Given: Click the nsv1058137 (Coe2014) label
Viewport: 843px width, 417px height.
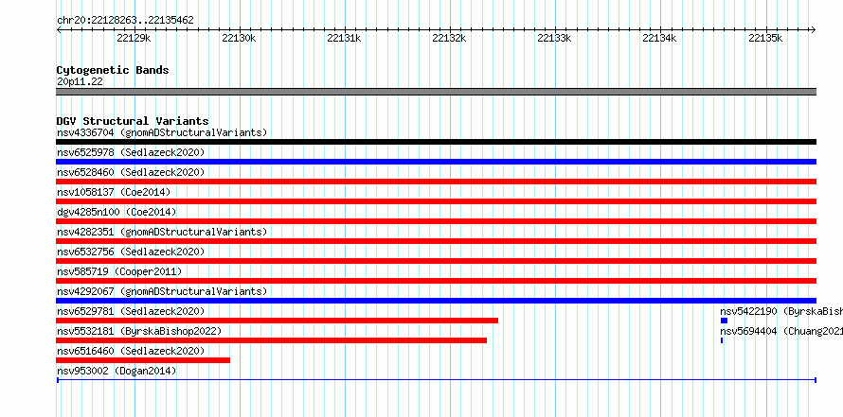Looking at the screenshot, I should [x=114, y=192].
